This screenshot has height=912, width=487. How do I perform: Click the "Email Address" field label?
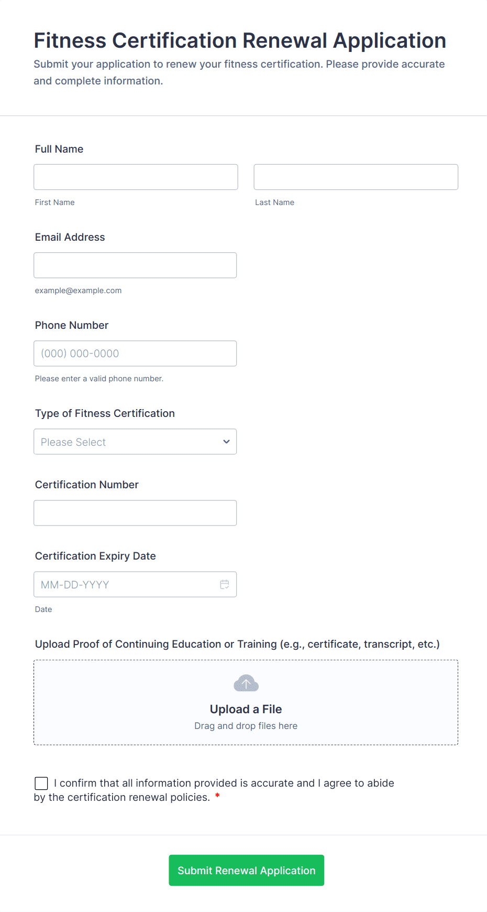(x=70, y=237)
